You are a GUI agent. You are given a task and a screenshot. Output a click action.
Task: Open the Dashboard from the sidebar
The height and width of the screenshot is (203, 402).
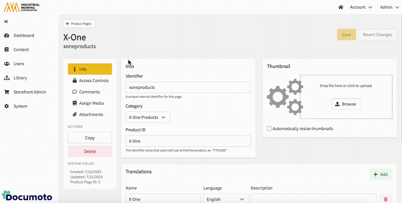pos(24,35)
